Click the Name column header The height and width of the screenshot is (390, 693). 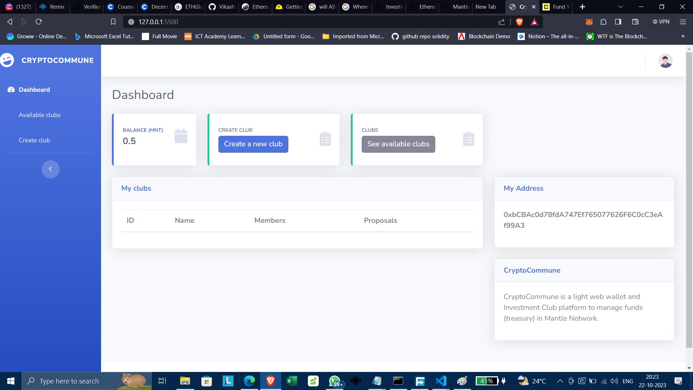[x=184, y=220]
